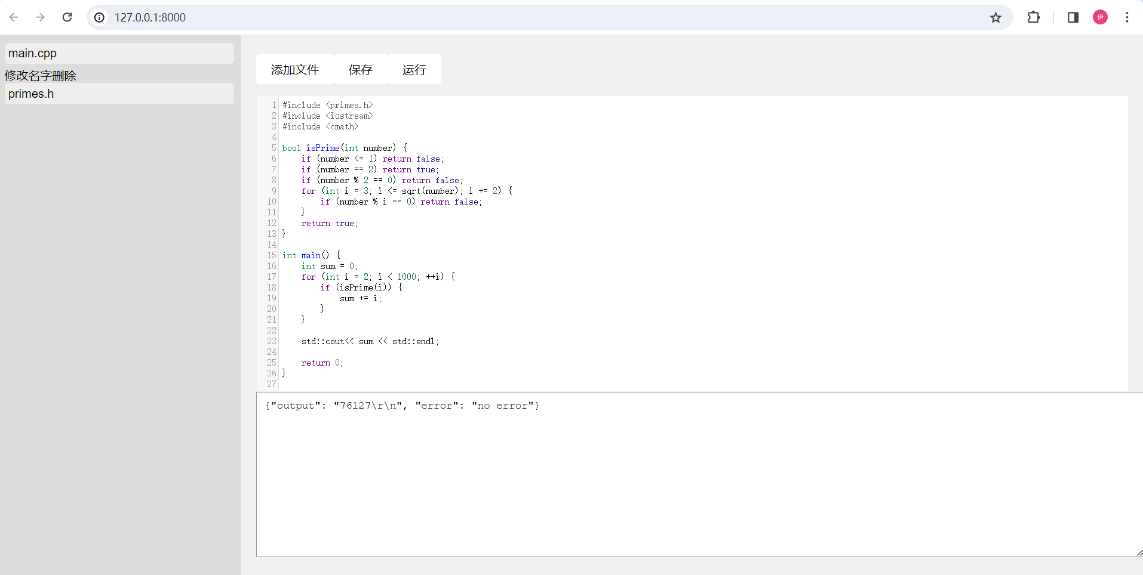This screenshot has height=575, width=1143.
Task: Grab the output textarea resize handle
Action: 1139,553
